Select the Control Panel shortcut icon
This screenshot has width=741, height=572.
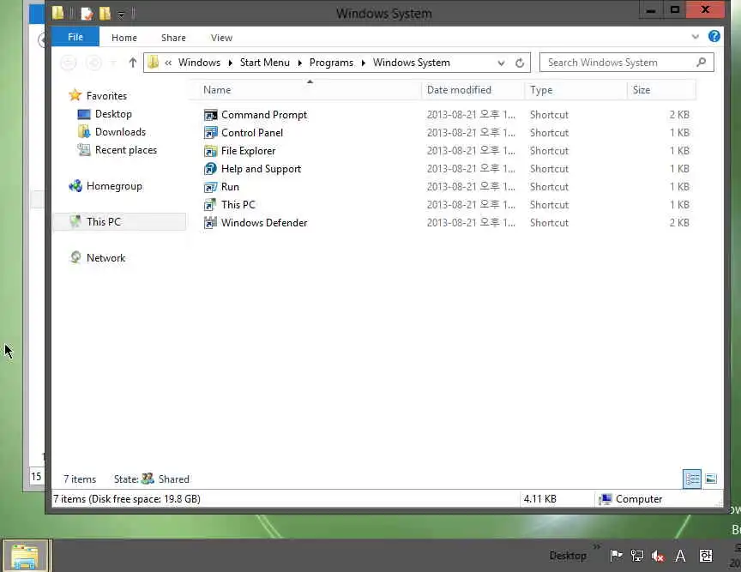coord(210,133)
